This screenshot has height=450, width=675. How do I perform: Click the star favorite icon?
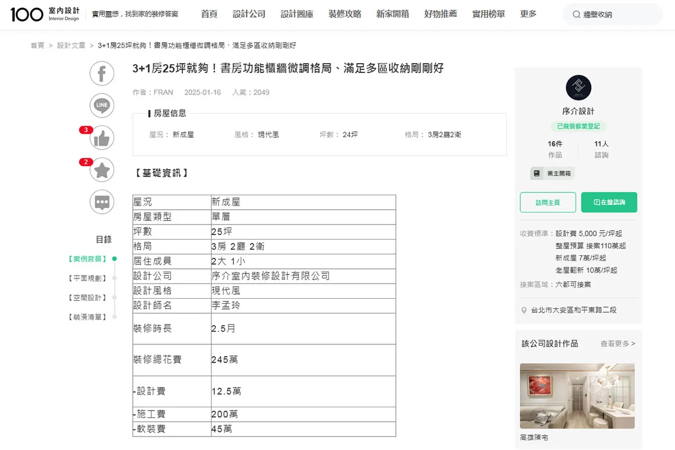pyautogui.click(x=102, y=170)
